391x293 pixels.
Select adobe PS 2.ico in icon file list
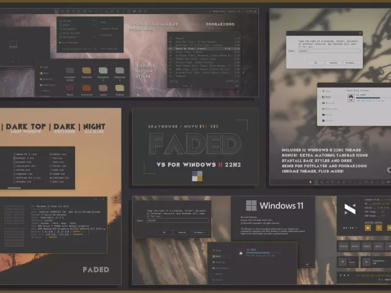pos(25,154)
